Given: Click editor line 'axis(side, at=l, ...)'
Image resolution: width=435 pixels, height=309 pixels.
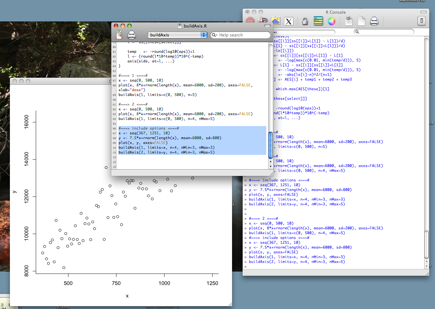Looking at the screenshot, I should [151, 61].
